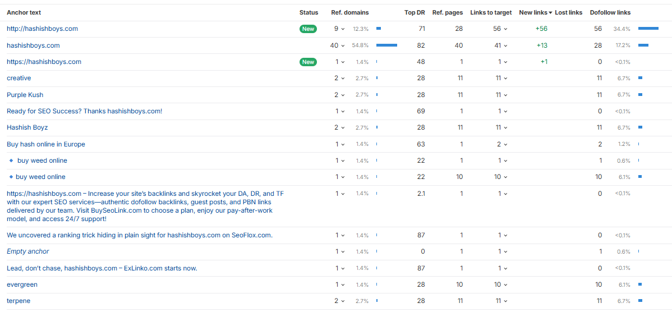This screenshot has width=672, height=312.
Task: Open the Purple Kush anchor text link
Action: (25, 95)
